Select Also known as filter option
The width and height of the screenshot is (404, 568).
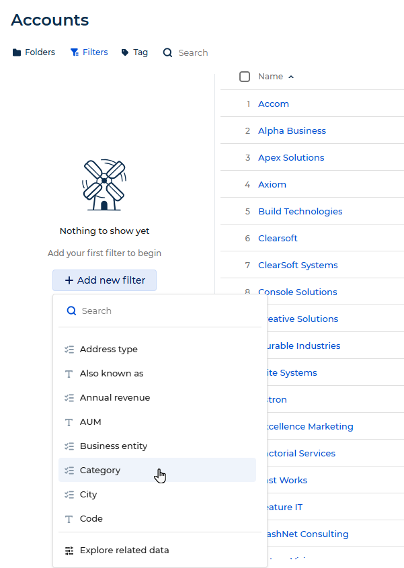point(157,374)
